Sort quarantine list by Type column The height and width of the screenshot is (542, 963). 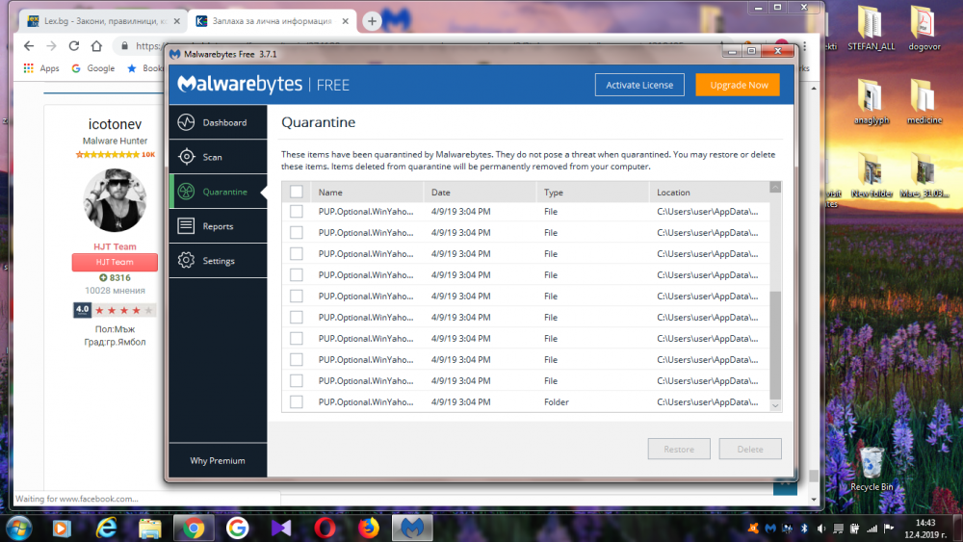click(592, 193)
